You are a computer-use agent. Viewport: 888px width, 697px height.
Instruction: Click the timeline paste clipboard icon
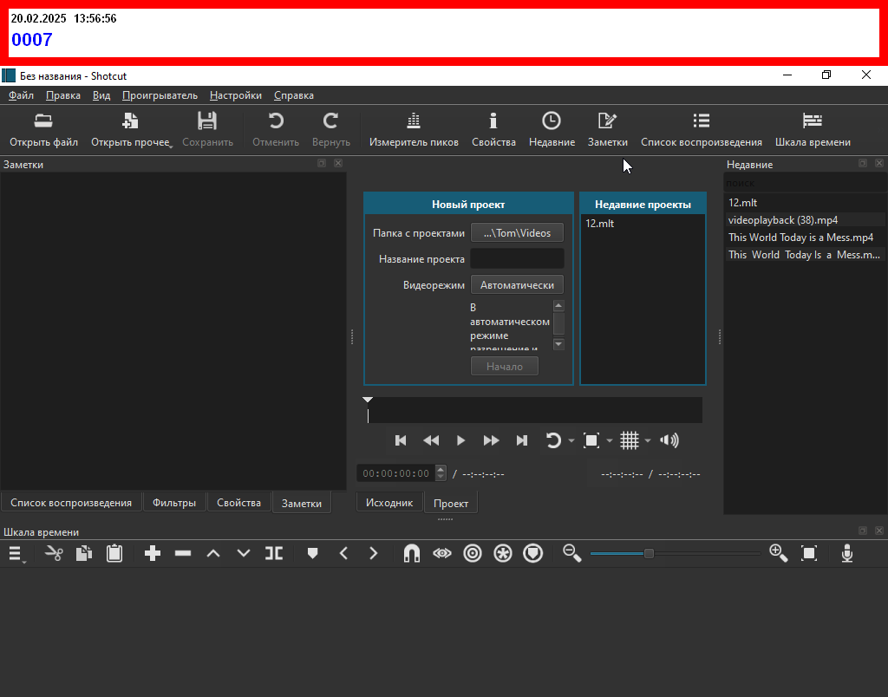tap(114, 553)
